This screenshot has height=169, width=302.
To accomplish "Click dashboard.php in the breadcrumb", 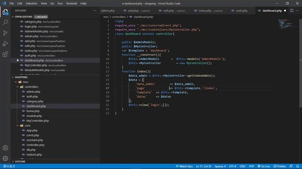I will 143,17.
